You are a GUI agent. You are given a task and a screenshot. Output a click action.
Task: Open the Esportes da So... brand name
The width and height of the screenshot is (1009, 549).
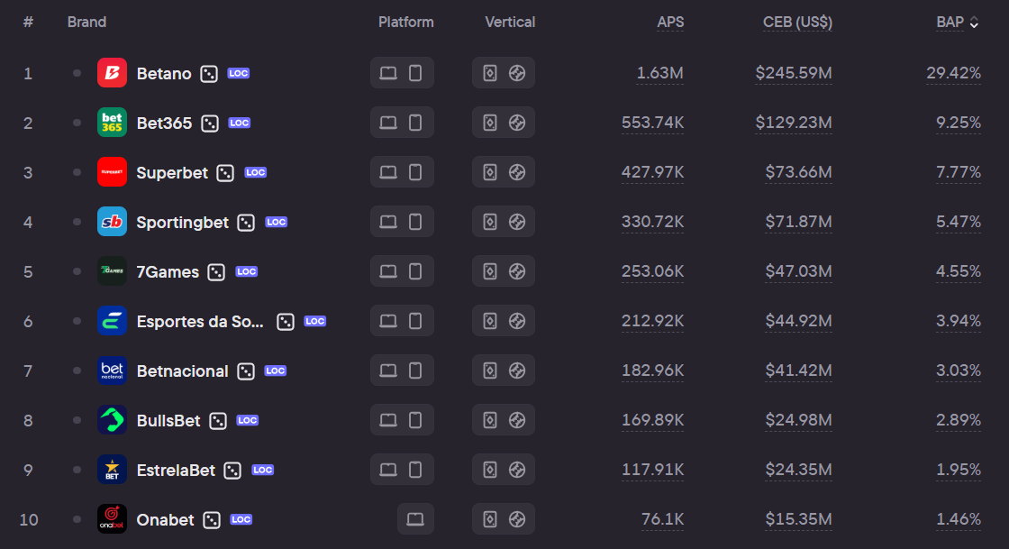pyautogui.click(x=200, y=321)
